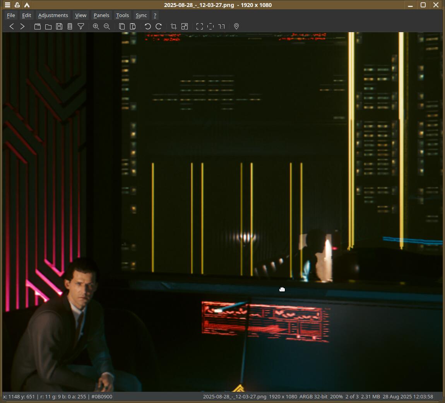Open the Panels menu
Image resolution: width=445 pixels, height=403 pixels.
(x=101, y=15)
